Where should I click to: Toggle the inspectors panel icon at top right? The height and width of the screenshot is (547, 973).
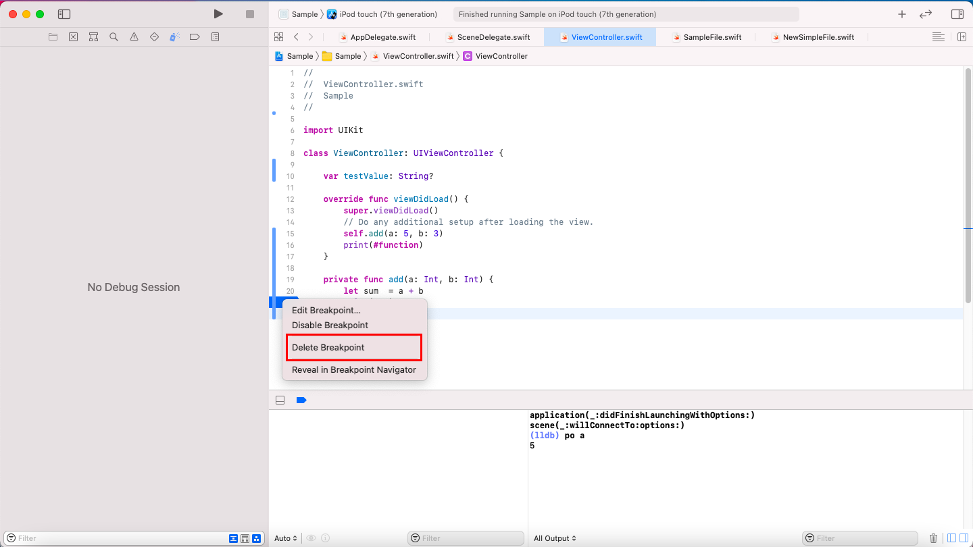click(957, 14)
